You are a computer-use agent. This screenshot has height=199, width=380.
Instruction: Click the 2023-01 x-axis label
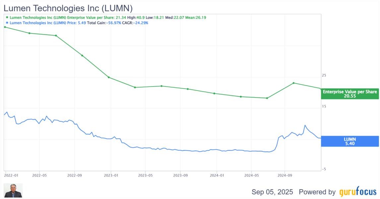pos(111,175)
